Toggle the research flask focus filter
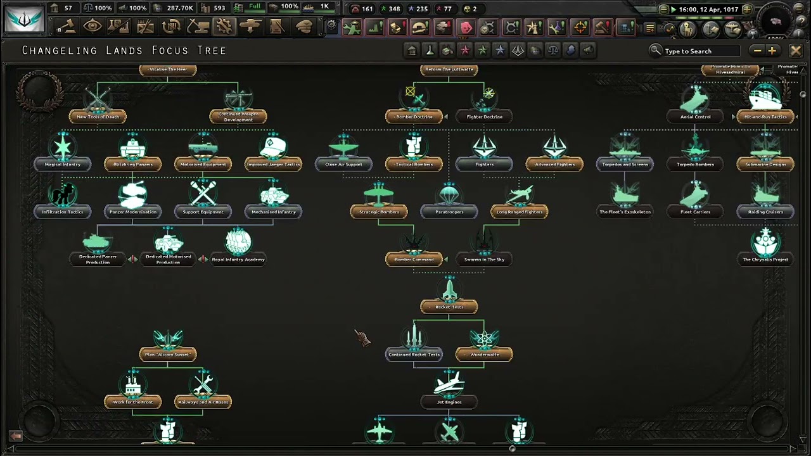This screenshot has height=456, width=811. pyautogui.click(x=430, y=51)
